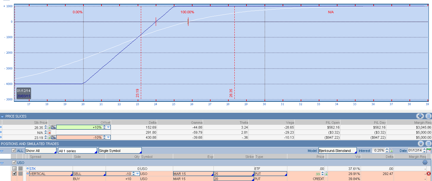
Task: Click gray square beside VERTICAL checkbox
Action: click(x=20, y=174)
